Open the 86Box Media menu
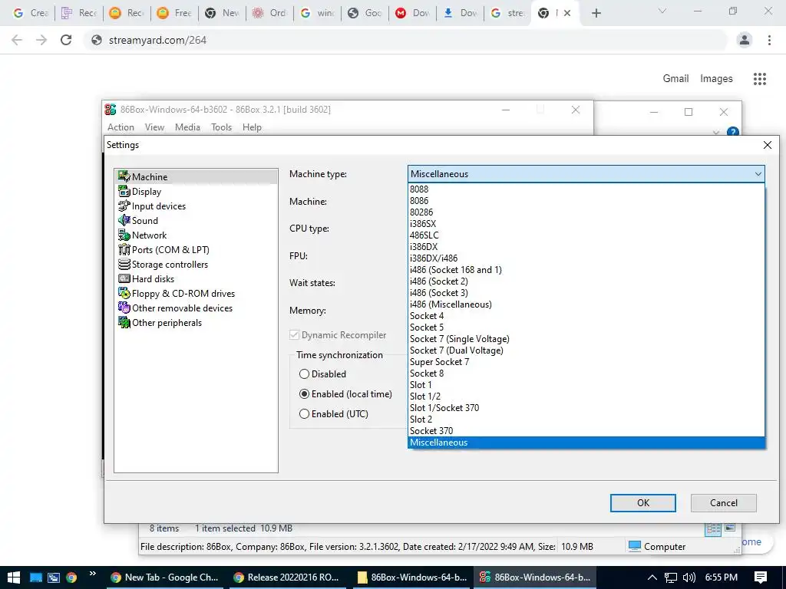 pos(187,127)
